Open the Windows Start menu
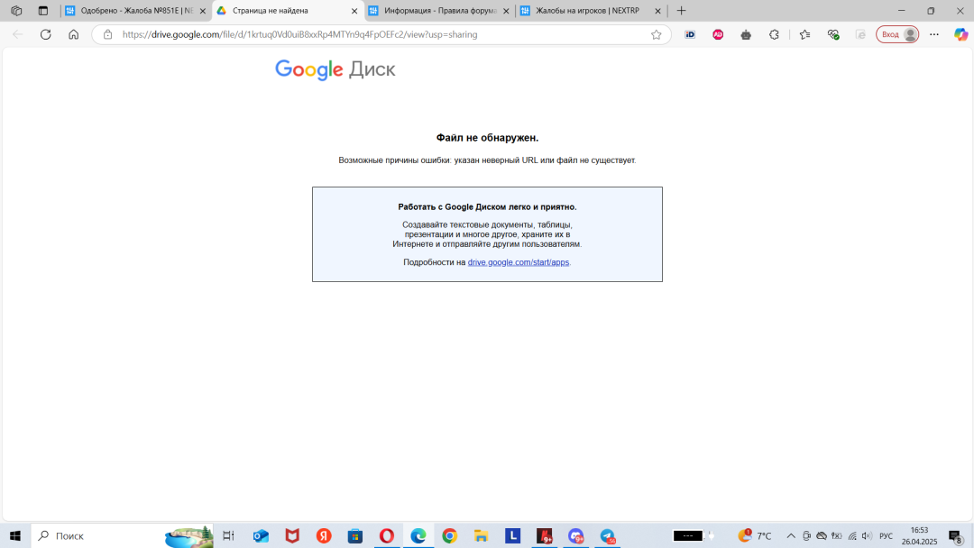The image size is (974, 548). point(15,535)
